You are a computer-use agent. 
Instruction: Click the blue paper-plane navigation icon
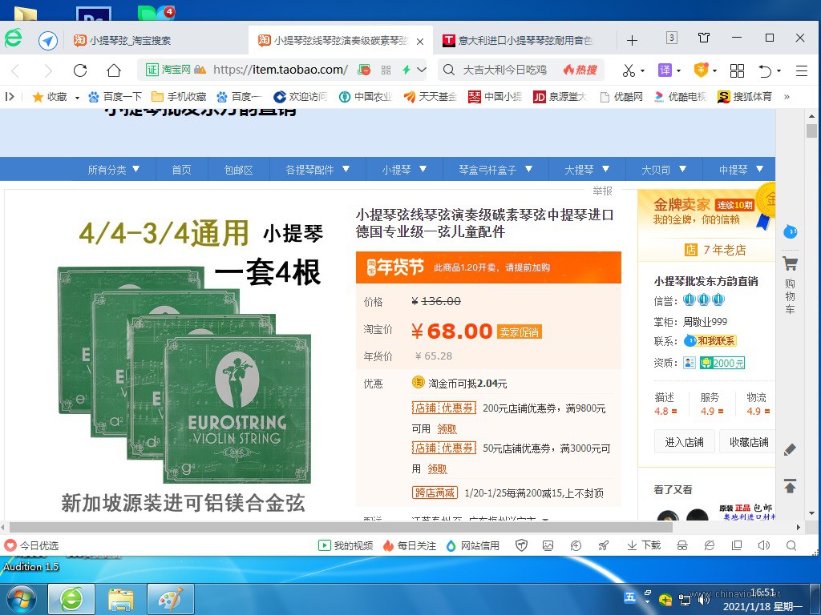click(47, 40)
